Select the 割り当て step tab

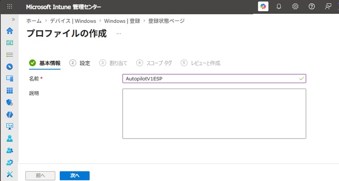[x=113, y=63]
